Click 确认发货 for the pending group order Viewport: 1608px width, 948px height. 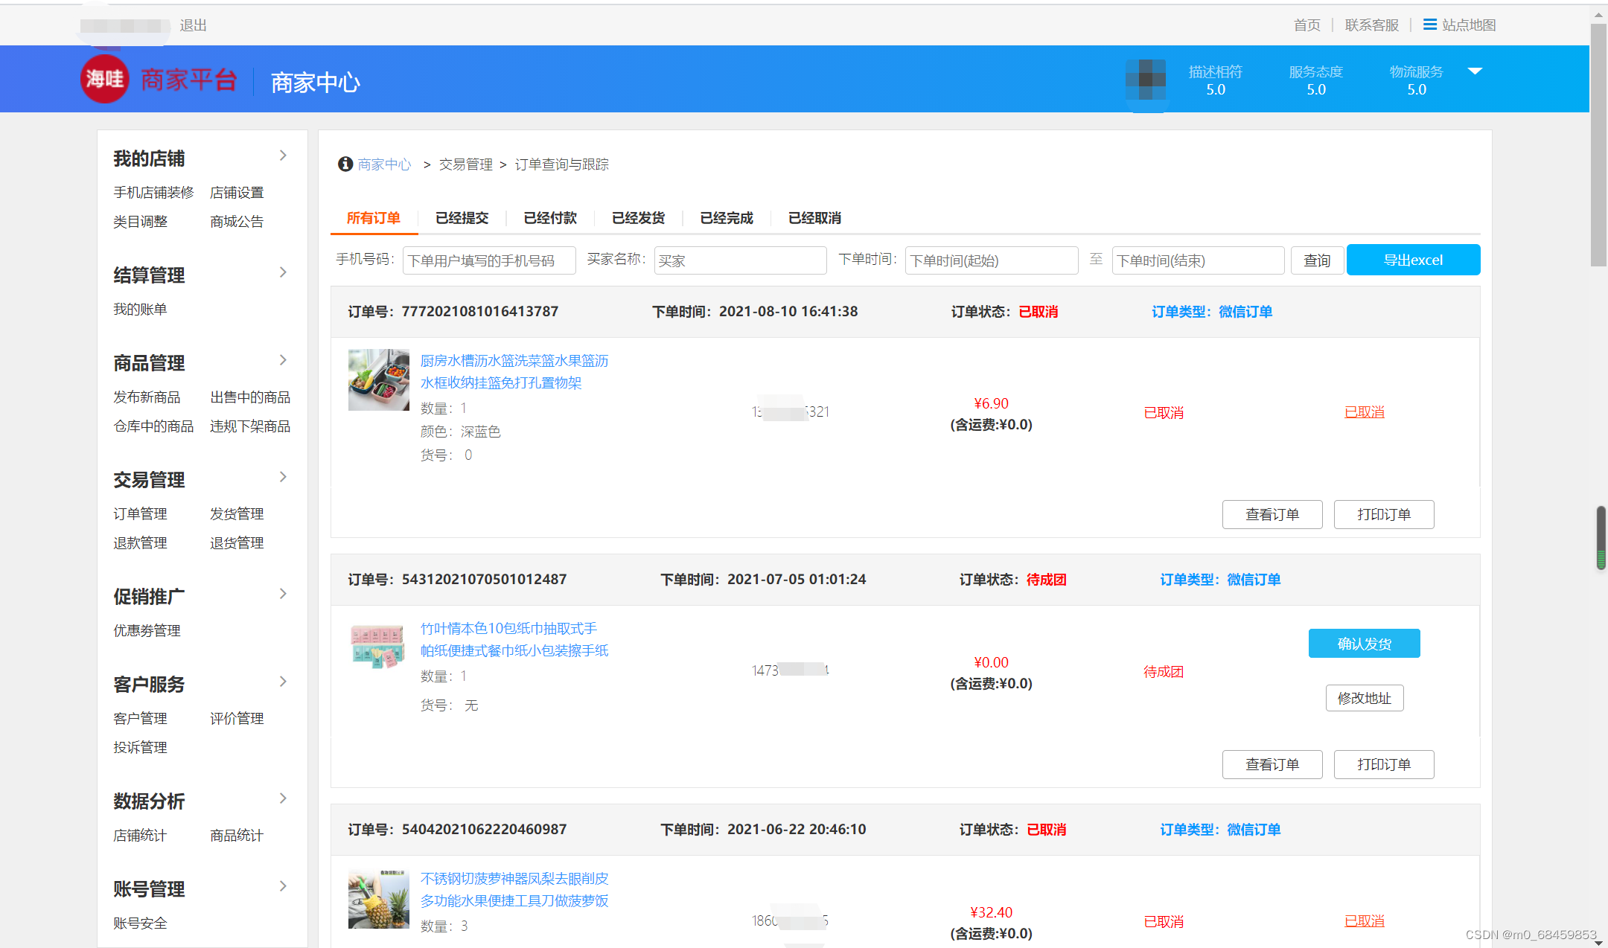pos(1364,643)
